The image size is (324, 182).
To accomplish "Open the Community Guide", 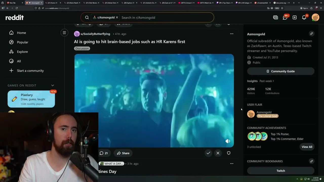I will coord(281,71).
